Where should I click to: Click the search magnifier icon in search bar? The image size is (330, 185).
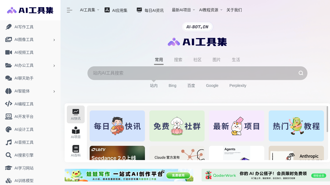click(x=301, y=73)
